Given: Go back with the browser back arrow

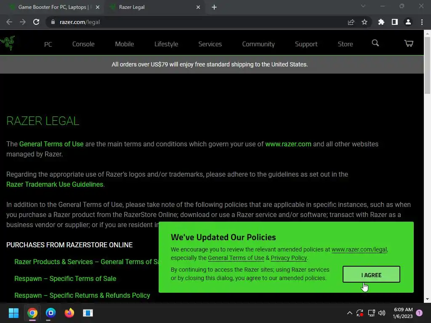Looking at the screenshot, I should coord(9,22).
